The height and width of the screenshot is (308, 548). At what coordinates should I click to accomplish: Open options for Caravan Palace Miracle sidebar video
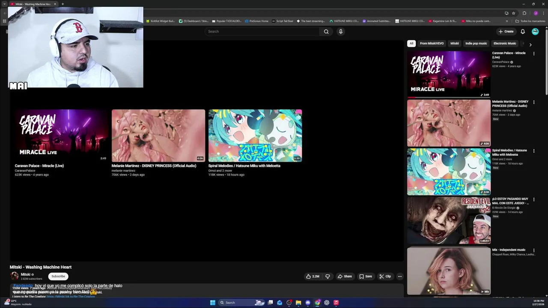click(534, 53)
